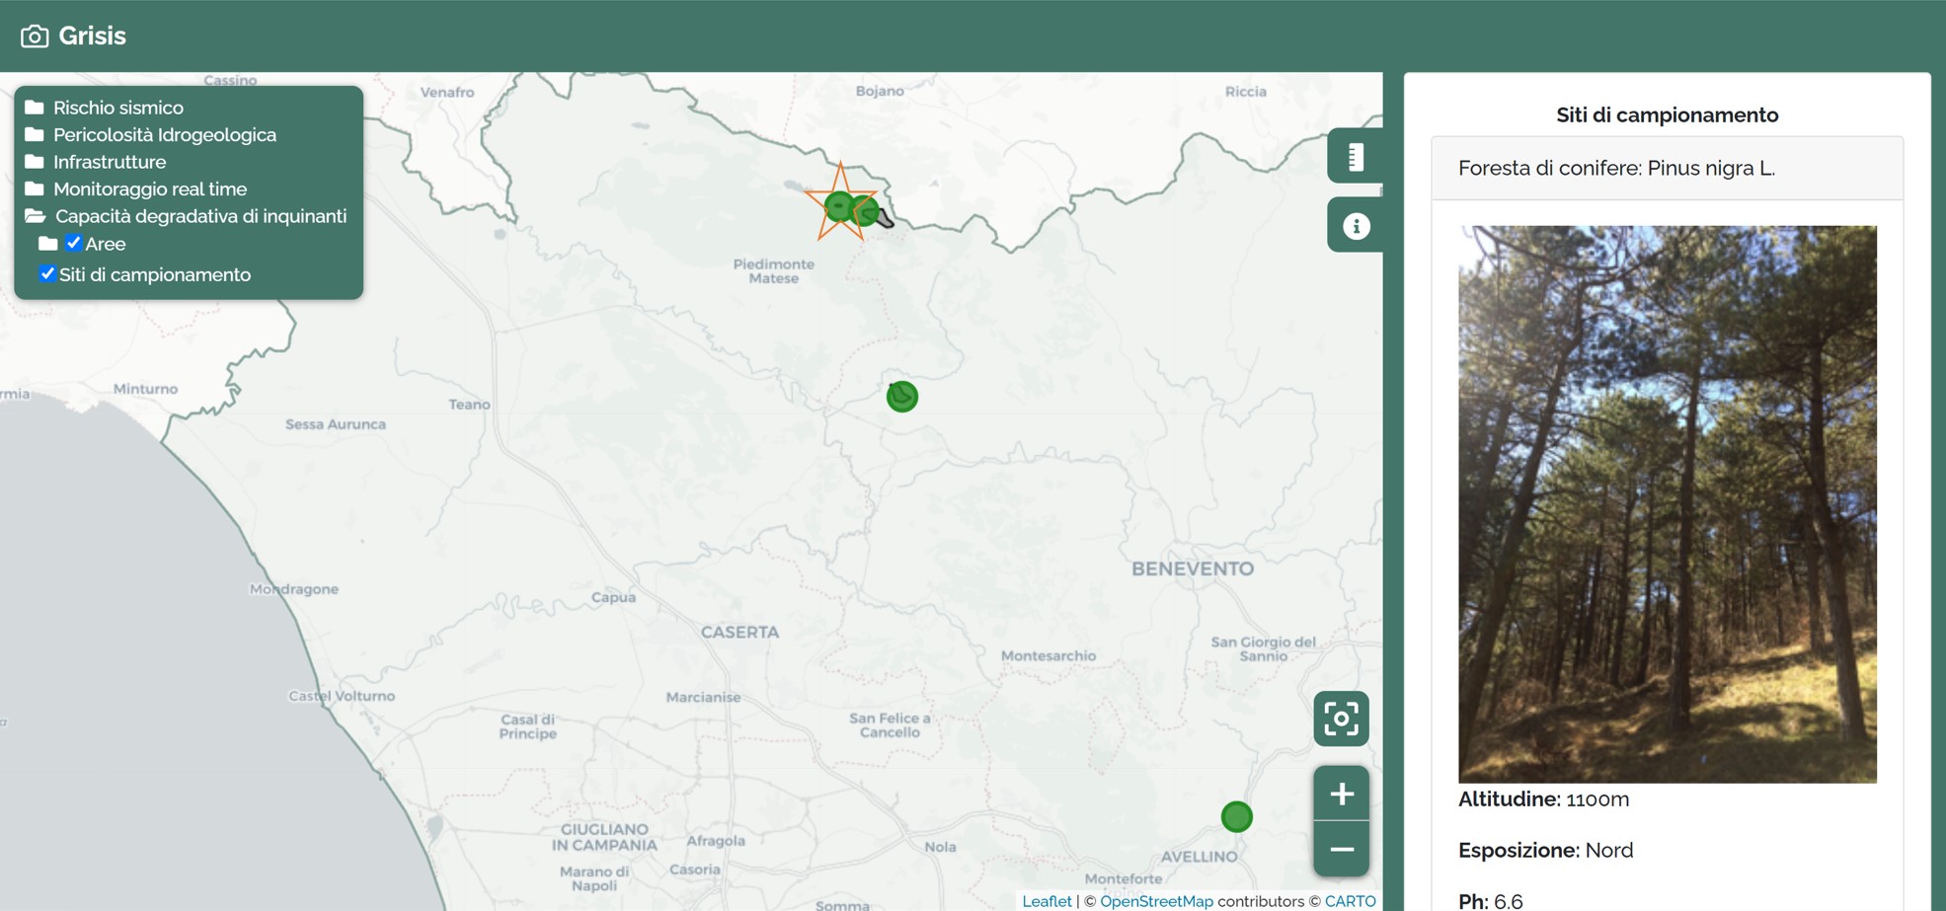Click the Pinus nigra forest photo
Screen dimensions: 1946x911
[1667, 503]
